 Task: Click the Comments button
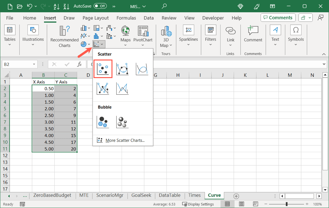click(x=278, y=18)
